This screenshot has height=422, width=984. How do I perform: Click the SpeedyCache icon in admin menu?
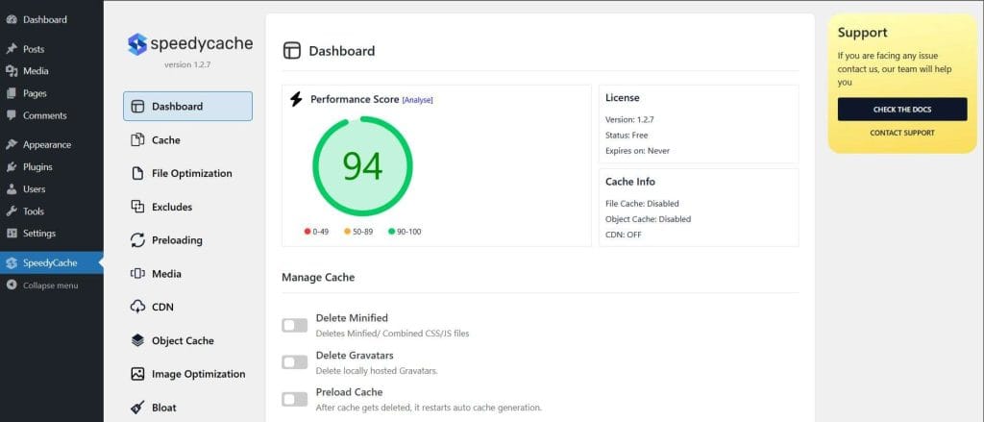(x=12, y=263)
